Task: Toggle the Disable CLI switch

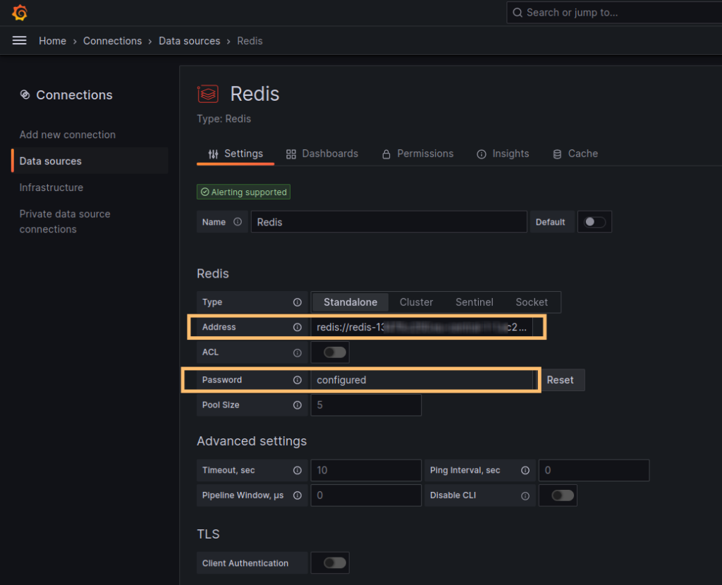Action: [563, 495]
